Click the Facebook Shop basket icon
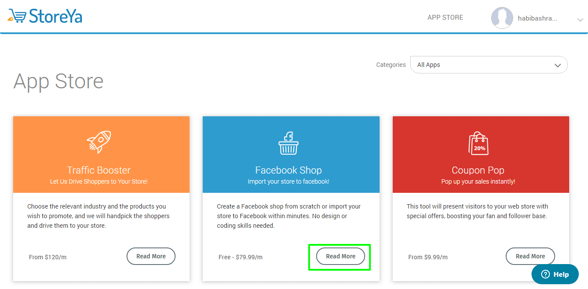 pyautogui.click(x=289, y=143)
